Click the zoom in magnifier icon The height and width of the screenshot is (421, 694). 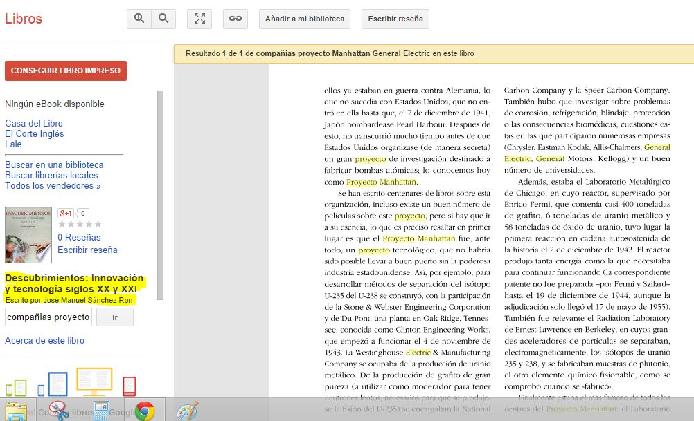(139, 19)
